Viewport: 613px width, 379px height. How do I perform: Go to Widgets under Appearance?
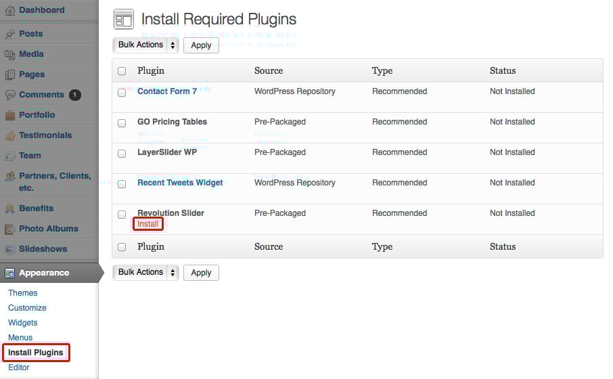click(x=23, y=323)
